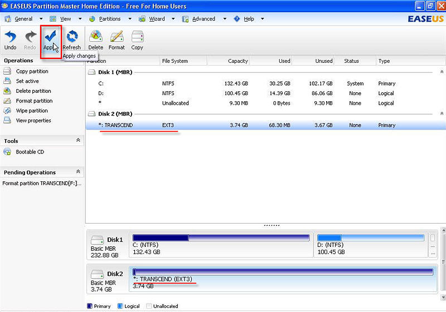
Task: Click the Copy partition operation icon
Action: (x=7, y=71)
